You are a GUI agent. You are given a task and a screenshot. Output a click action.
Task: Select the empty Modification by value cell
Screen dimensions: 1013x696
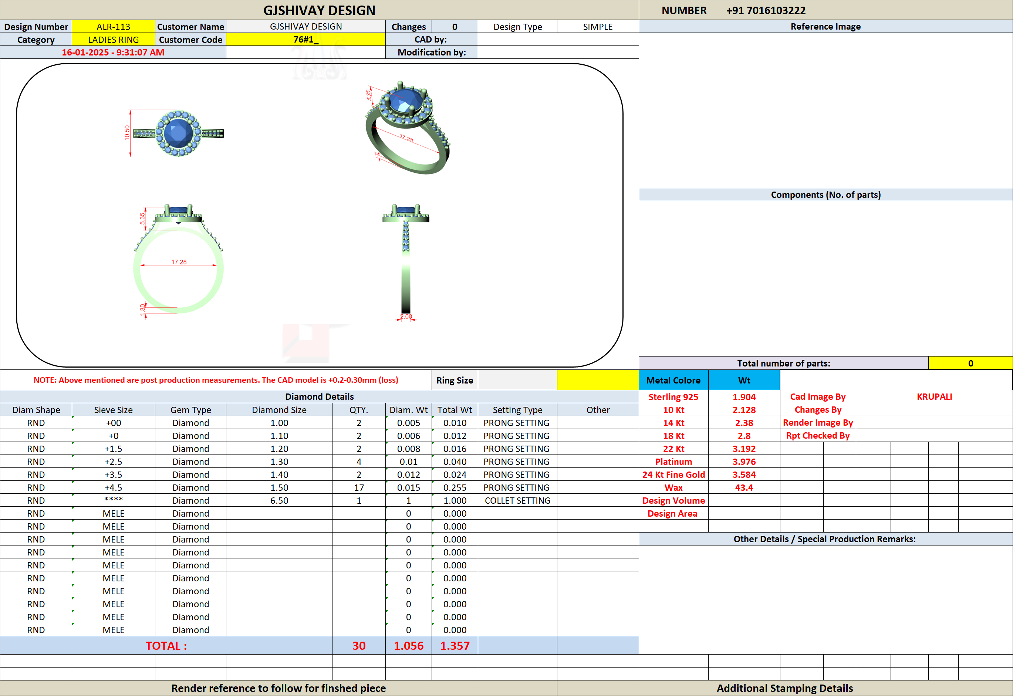(x=558, y=53)
